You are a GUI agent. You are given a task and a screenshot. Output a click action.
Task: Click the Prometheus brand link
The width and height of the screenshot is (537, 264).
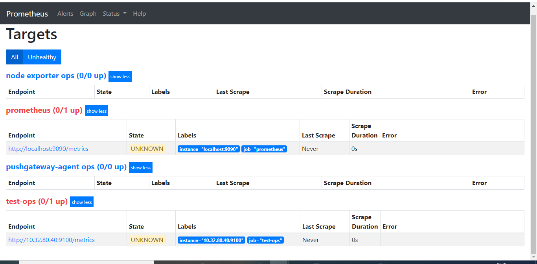click(x=27, y=13)
